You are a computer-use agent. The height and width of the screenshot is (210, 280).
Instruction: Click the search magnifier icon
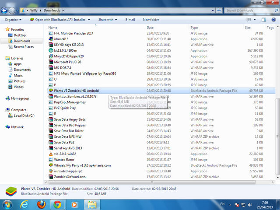(x=276, y=10)
